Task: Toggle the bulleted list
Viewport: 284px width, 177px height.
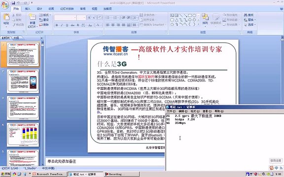Action: (x=108, y=18)
